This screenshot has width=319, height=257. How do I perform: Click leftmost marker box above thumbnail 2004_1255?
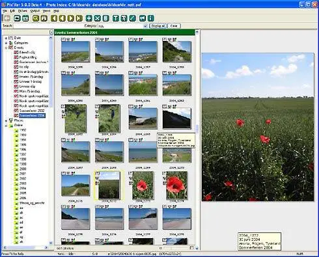click(x=63, y=39)
